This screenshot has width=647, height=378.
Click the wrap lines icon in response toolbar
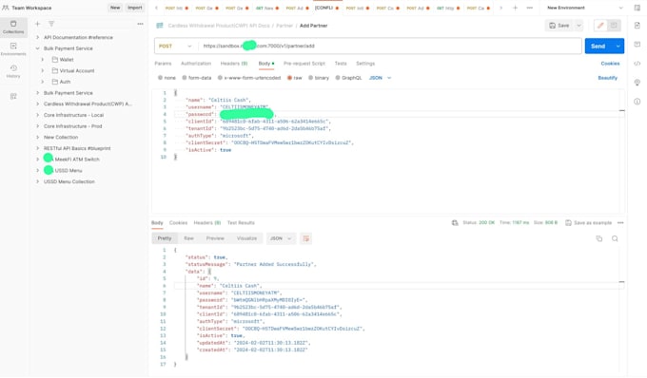(305, 238)
